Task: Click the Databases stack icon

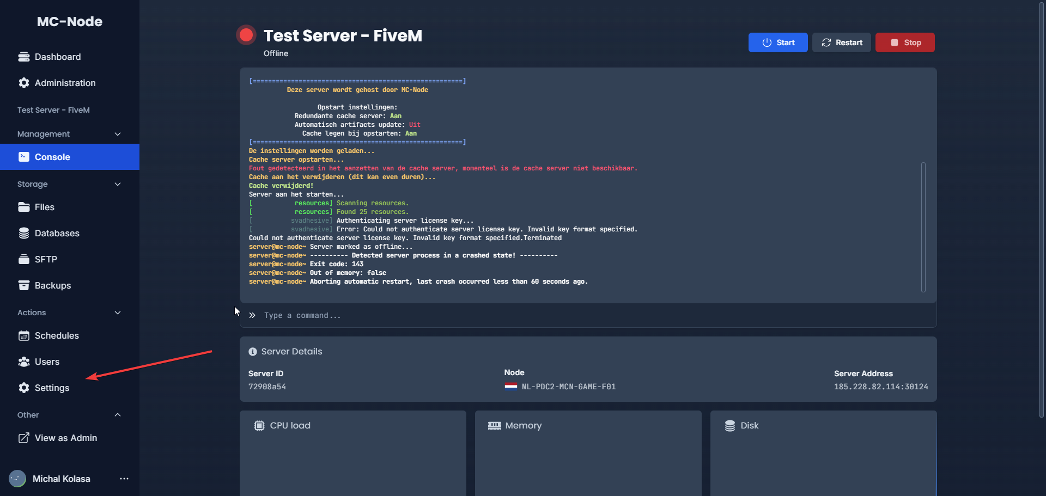Action: (24, 233)
